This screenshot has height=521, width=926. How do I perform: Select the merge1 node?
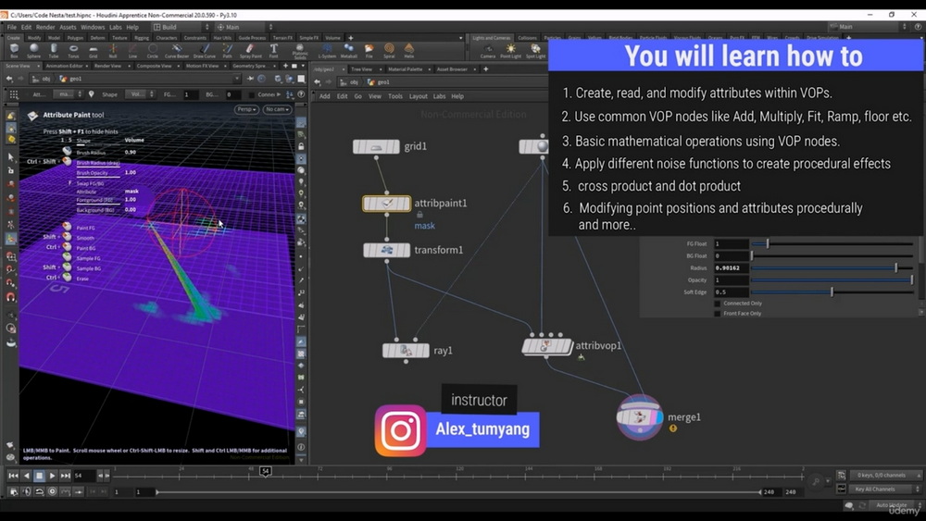[640, 417]
